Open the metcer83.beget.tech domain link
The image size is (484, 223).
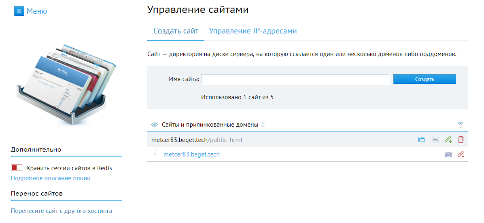191,154
